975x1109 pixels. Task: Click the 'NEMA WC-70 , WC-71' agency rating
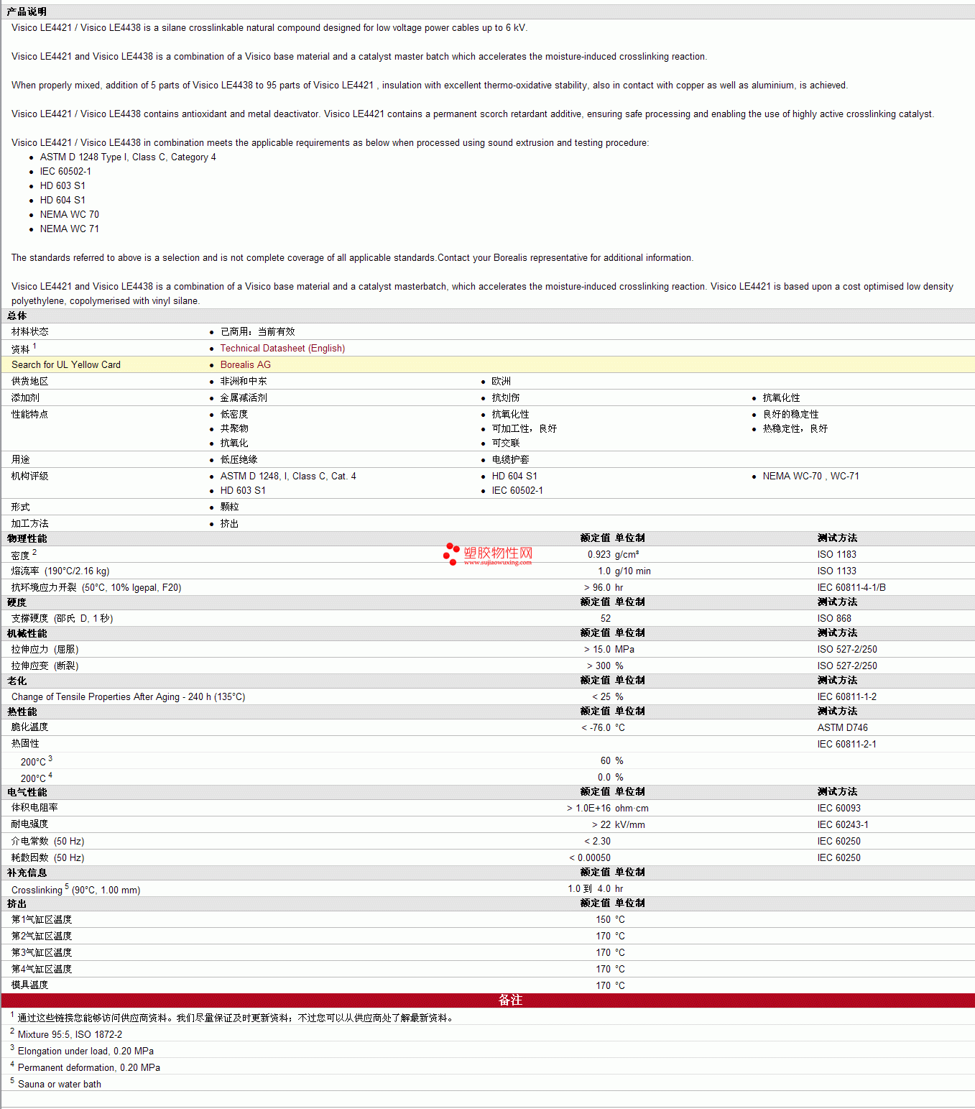coord(810,476)
